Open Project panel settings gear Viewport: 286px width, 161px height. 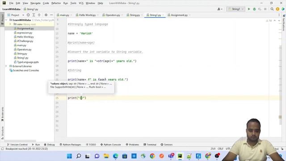click(x=46, y=15)
